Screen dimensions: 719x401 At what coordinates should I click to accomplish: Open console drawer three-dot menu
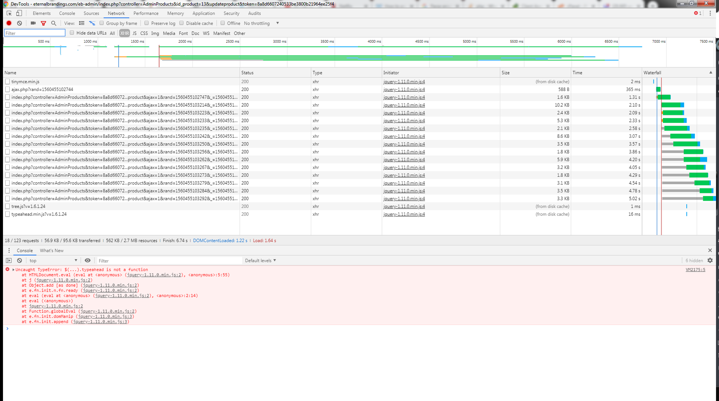coord(9,250)
